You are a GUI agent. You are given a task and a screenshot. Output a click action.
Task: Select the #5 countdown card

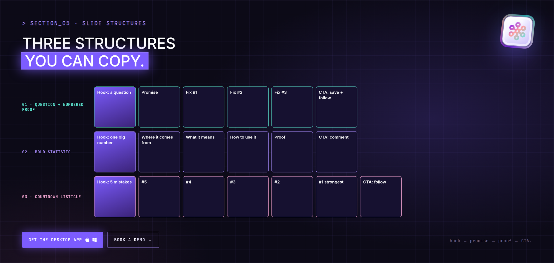(x=159, y=197)
